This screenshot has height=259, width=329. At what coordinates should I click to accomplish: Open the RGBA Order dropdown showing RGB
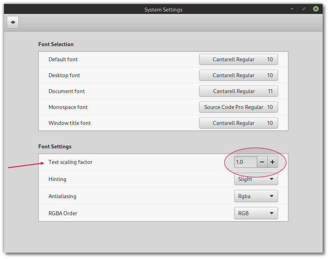click(x=256, y=213)
